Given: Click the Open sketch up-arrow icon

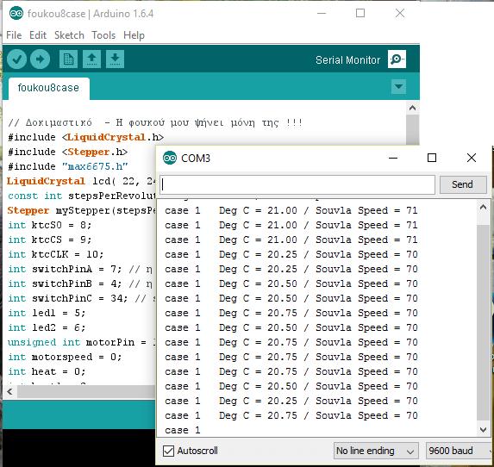Looking at the screenshot, I should point(91,59).
